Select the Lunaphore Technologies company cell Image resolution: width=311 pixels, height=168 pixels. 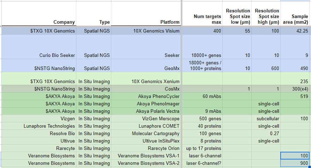point(39,126)
